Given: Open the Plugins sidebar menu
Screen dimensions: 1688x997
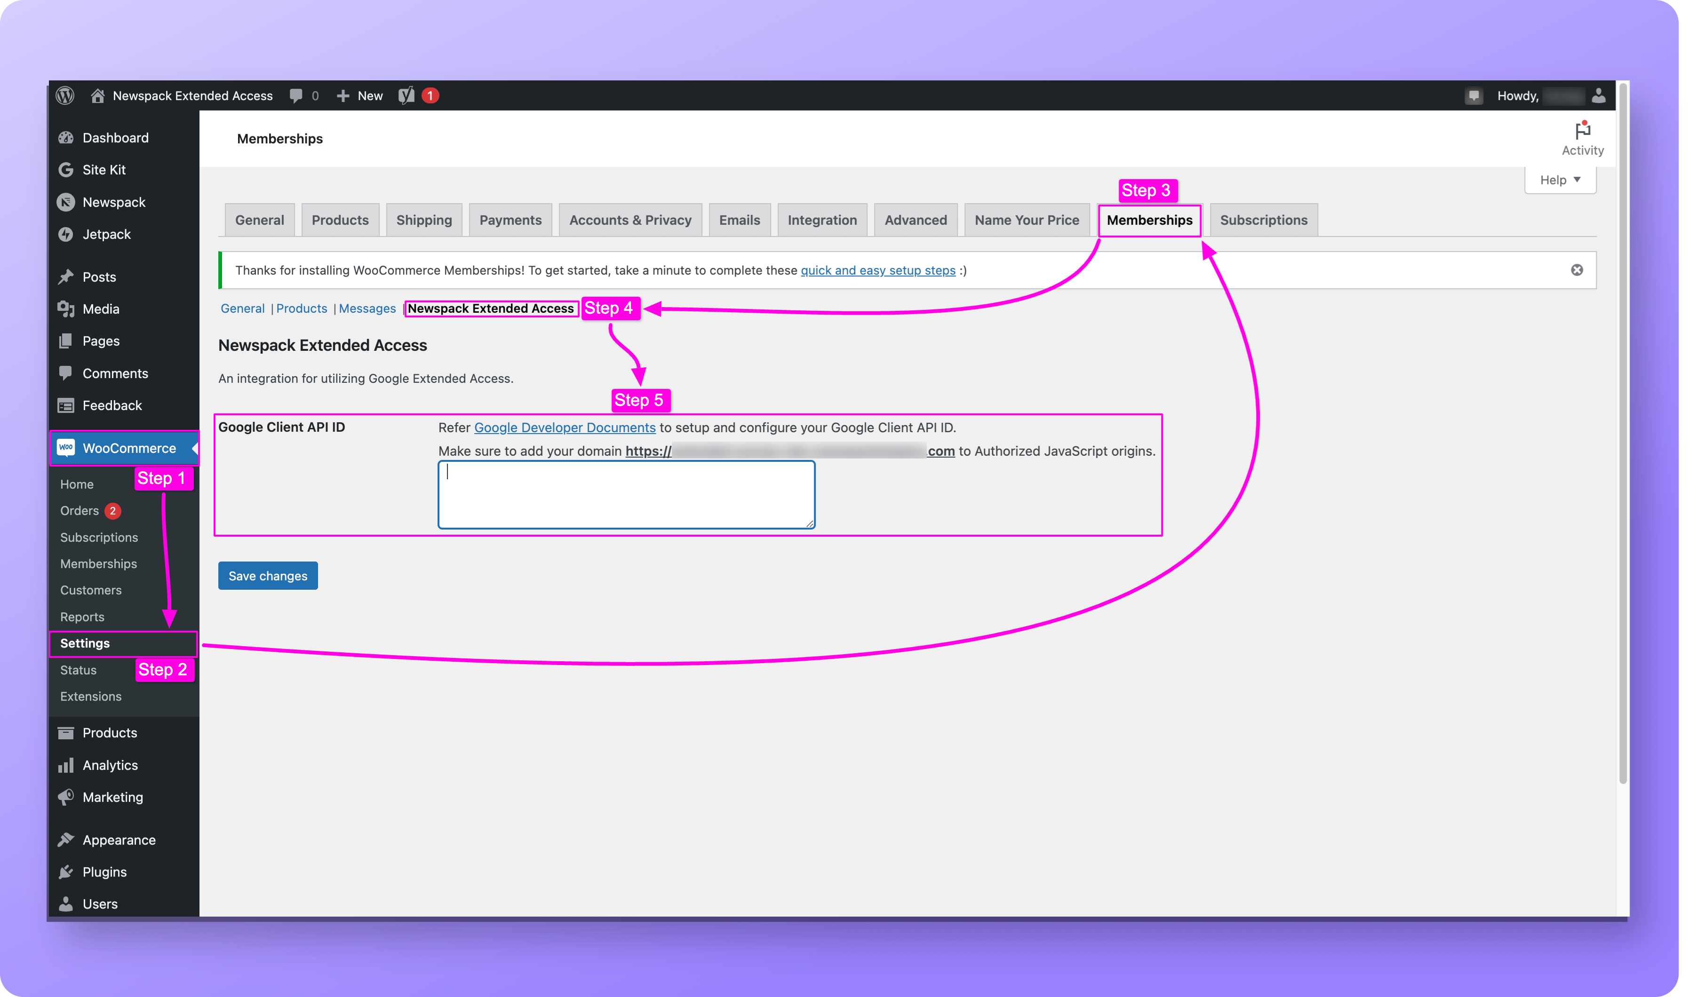Looking at the screenshot, I should tap(104, 872).
